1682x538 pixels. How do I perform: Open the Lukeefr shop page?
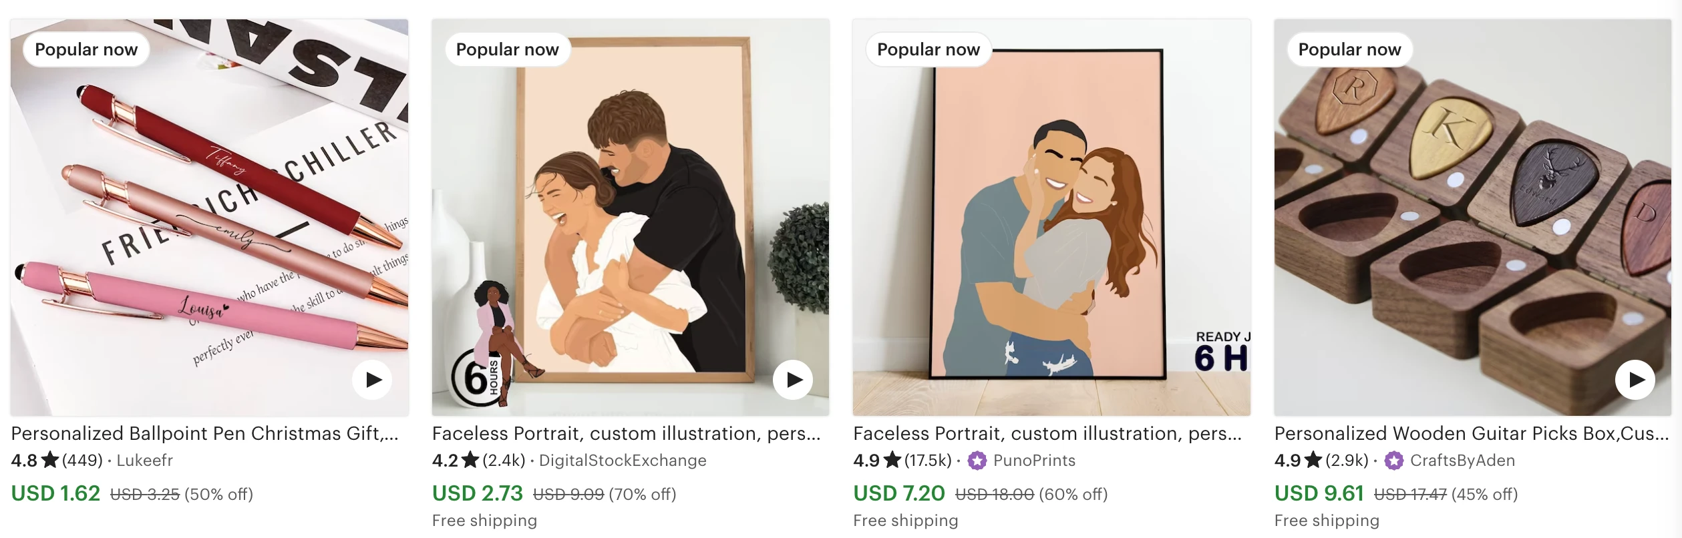[145, 461]
